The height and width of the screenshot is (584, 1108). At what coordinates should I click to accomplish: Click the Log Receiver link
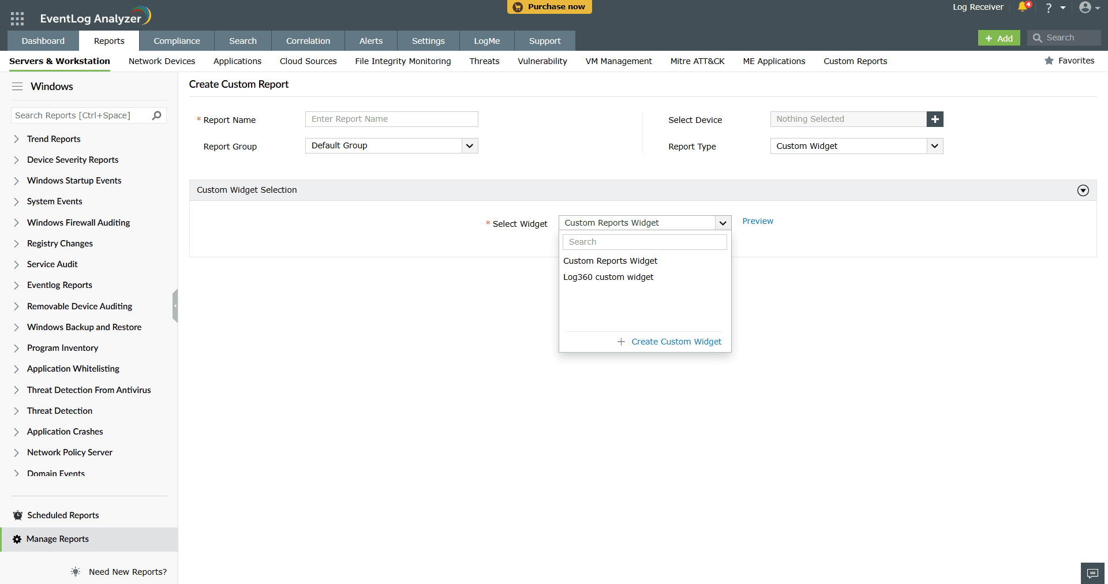coord(978,7)
